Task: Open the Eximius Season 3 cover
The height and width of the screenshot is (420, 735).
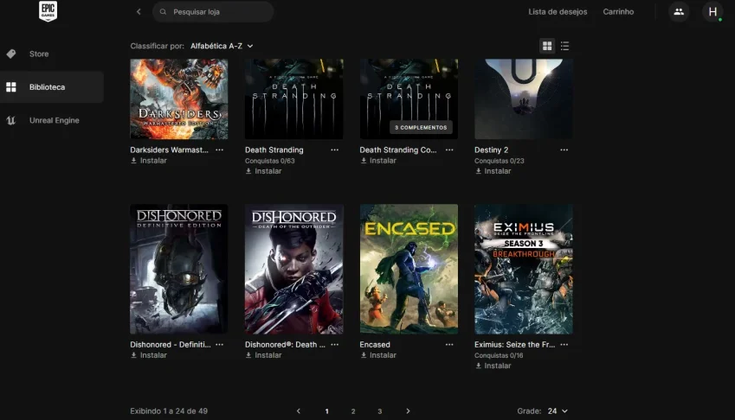Action: 524,269
